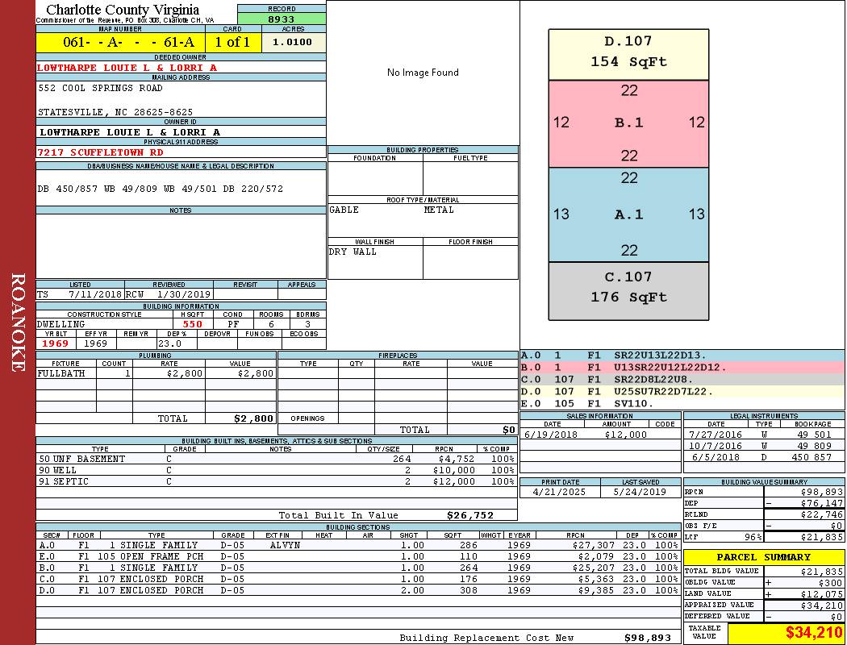Select the acres value 1.0100

(292, 42)
